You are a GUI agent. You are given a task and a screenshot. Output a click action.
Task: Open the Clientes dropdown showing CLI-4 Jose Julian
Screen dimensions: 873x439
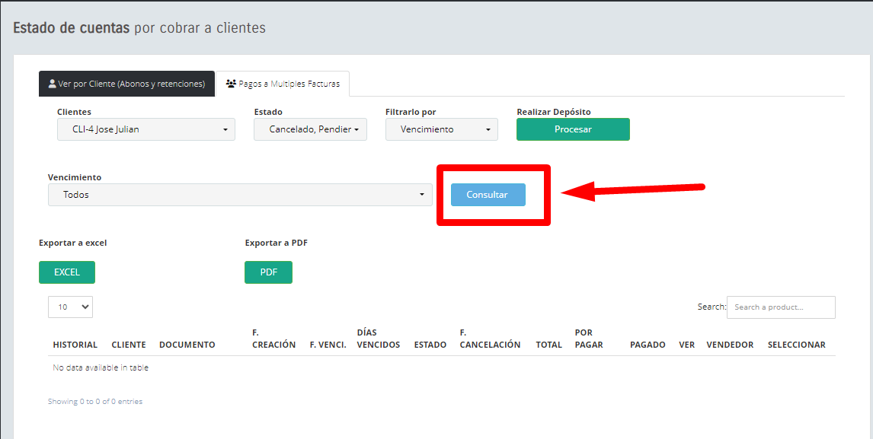click(x=145, y=129)
